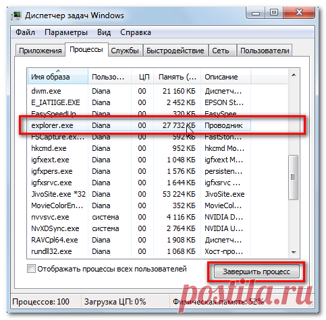Click the vertical scrollbar thumb
The height and width of the screenshot is (320, 326).
293,177
